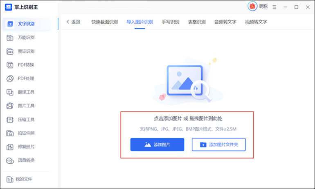Switch to 快速截图识别 tab
Image resolution: width=315 pixels, height=189 pixels.
tap(104, 22)
